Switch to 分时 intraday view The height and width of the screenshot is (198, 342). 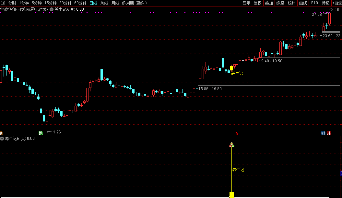[12, 3]
